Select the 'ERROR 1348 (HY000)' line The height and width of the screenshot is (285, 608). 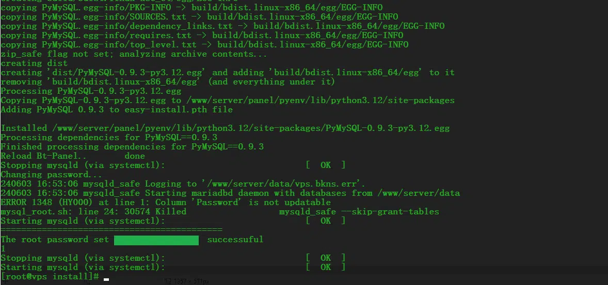[166, 203]
